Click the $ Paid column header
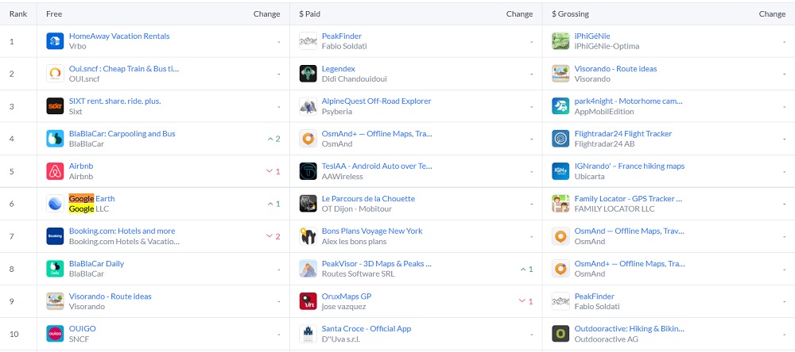Screen dimensions: 795x352 click(x=309, y=13)
